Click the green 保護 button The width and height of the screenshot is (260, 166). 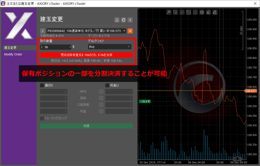point(86,125)
